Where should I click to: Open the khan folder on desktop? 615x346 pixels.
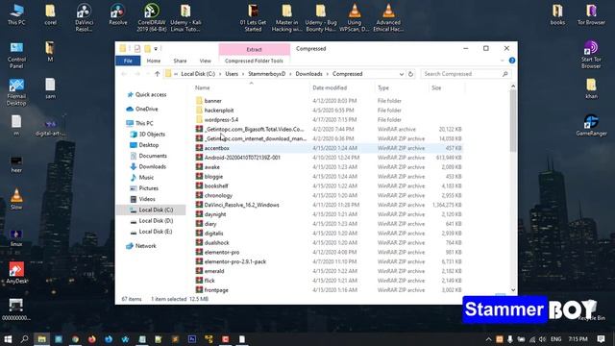591,88
